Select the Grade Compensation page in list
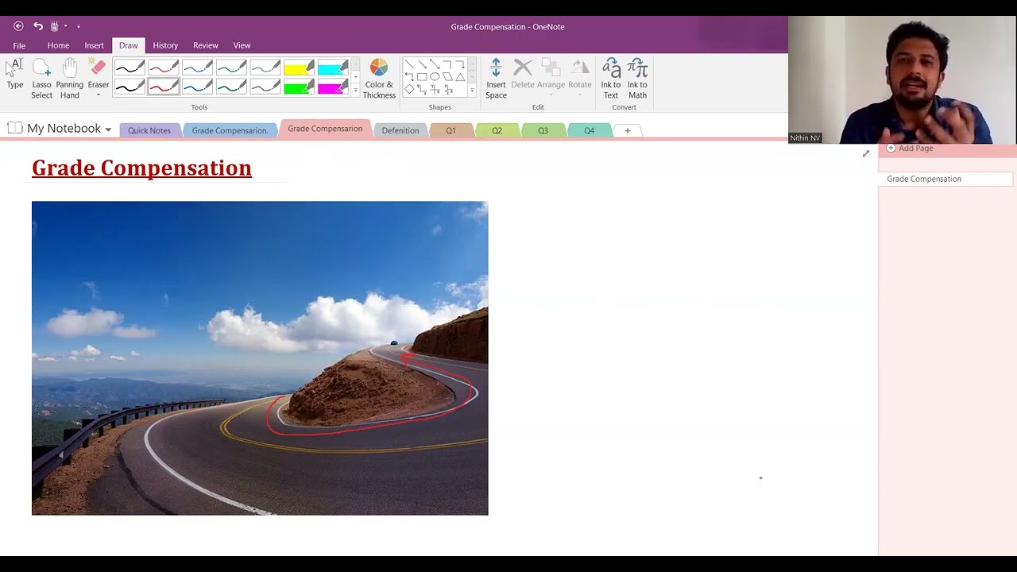Screen dimensions: 1017x572 pyautogui.click(x=945, y=179)
